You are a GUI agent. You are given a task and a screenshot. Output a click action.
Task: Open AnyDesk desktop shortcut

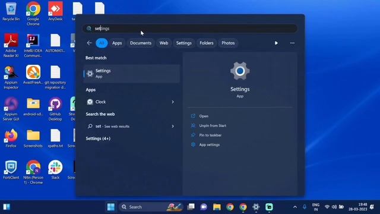pos(55,11)
